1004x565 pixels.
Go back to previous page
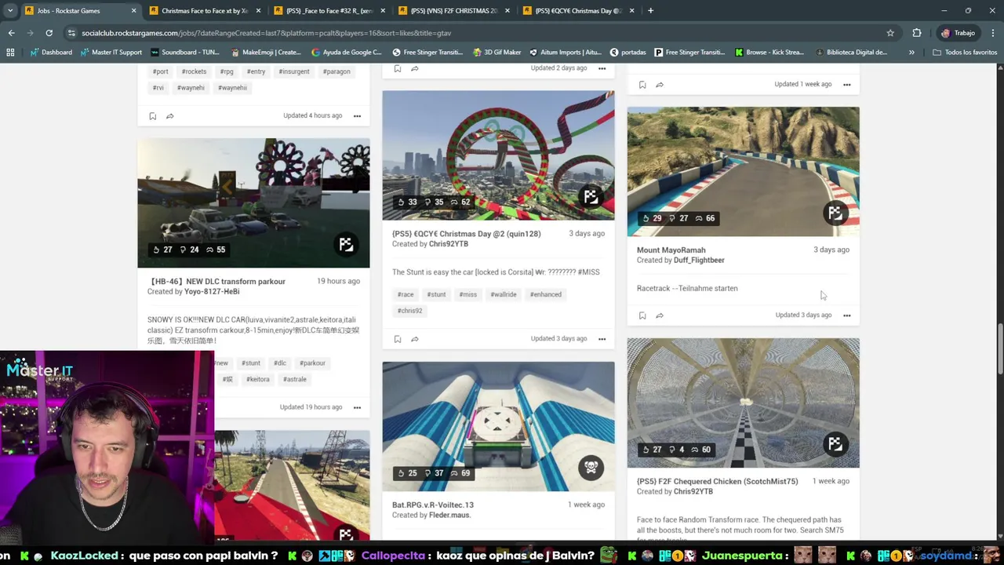[x=11, y=33]
